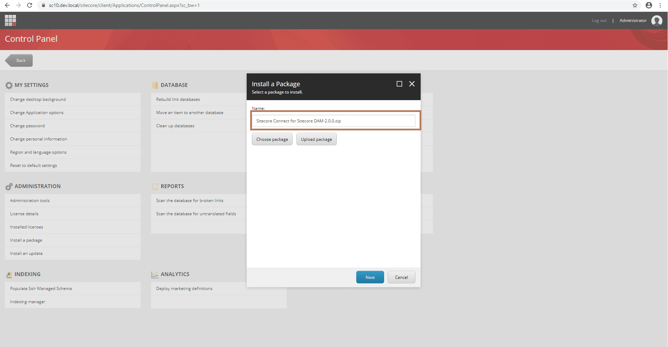Go back in browser history
The width and height of the screenshot is (668, 347).
pyautogui.click(x=7, y=5)
